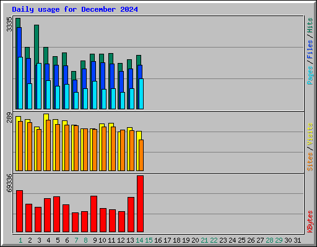This screenshot has width=317, height=247.
Task: Click day 3 on the date axis
Action: click(39, 240)
